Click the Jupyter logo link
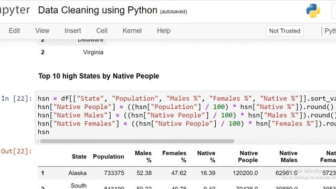Viewport: 336px width, 189px height. tap(15, 10)
